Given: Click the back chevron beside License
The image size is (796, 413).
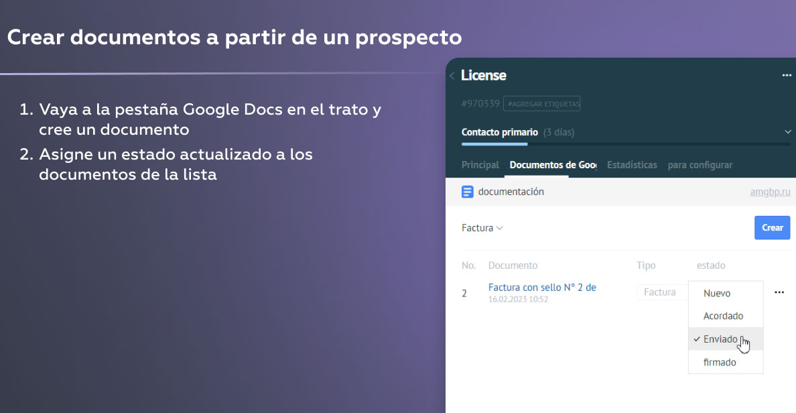Looking at the screenshot, I should [452, 76].
